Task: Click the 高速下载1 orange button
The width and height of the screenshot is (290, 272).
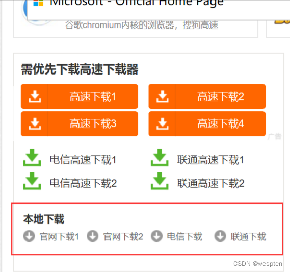Action: (80, 96)
